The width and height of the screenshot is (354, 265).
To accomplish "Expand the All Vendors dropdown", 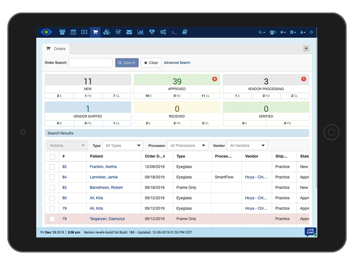I will (x=247, y=145).
